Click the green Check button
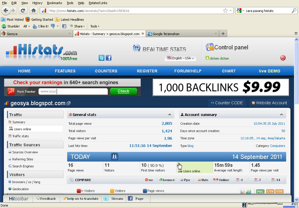Viewport: 299px width, 208px height. coord(124,91)
